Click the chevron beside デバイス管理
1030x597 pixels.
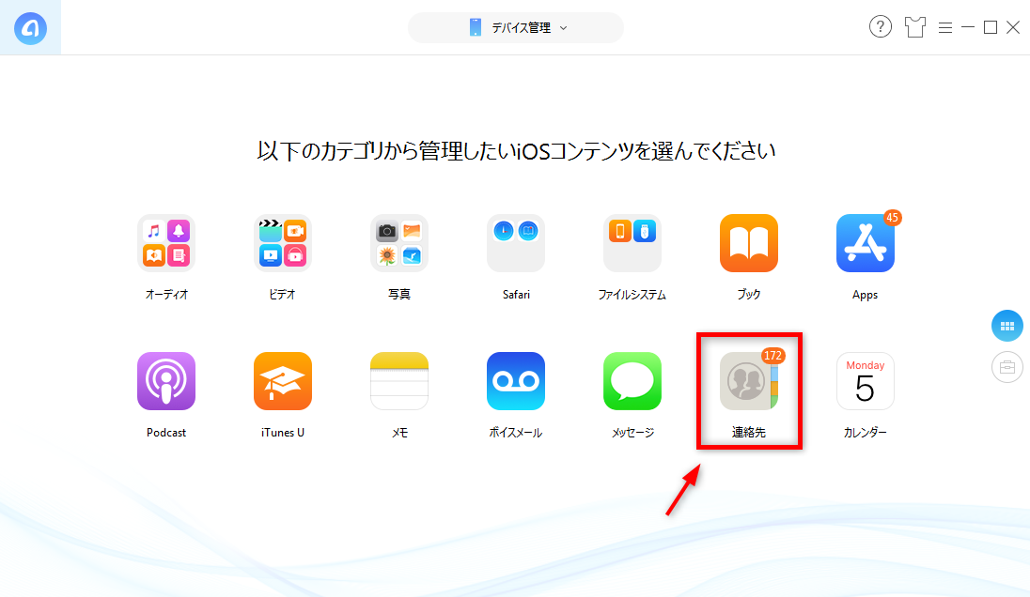563,28
